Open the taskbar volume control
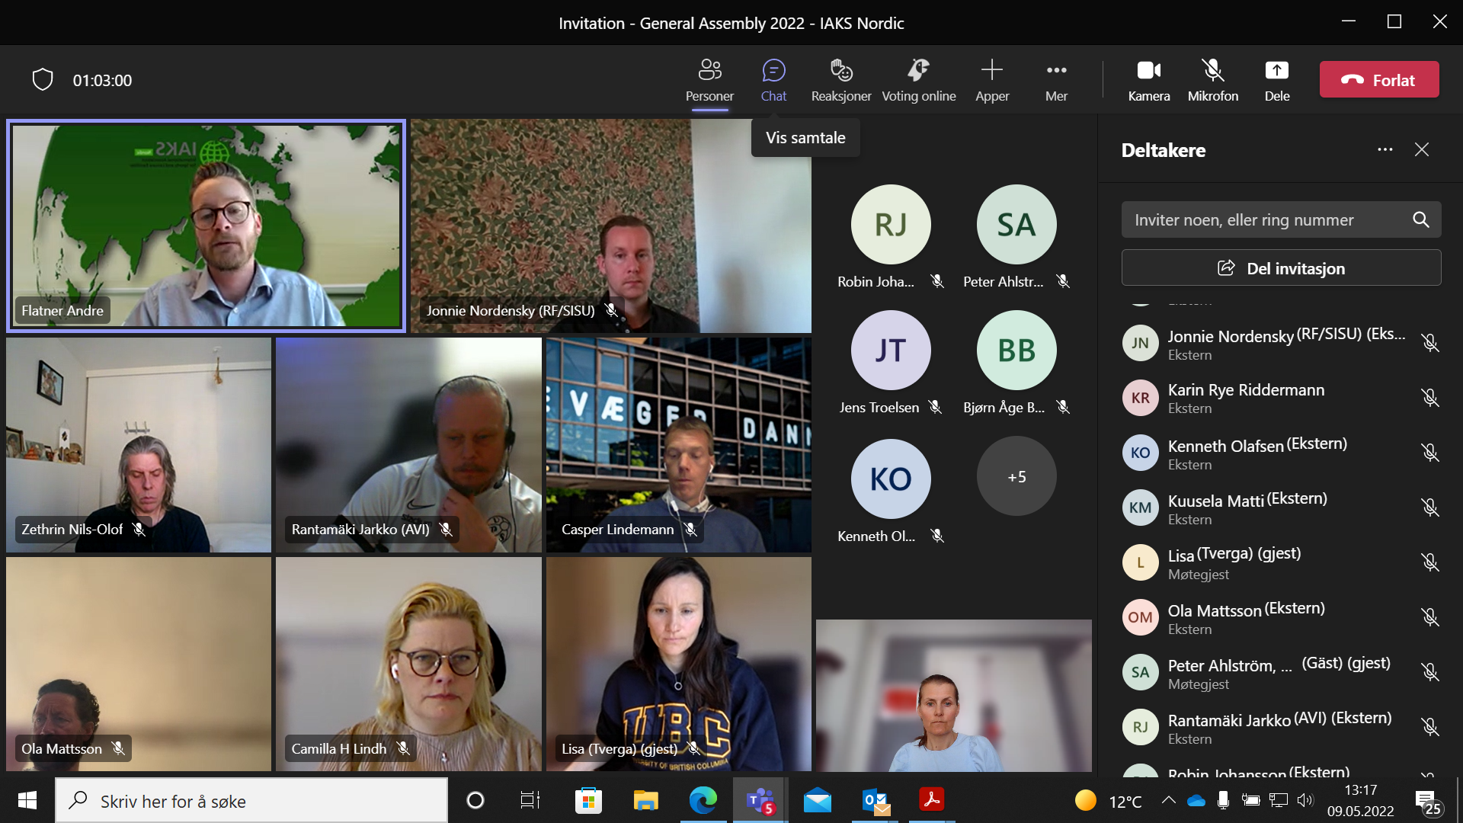The width and height of the screenshot is (1463, 823). pos(1305,800)
